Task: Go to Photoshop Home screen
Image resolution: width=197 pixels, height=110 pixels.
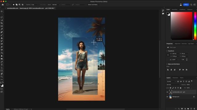Action: (x=3, y=5)
